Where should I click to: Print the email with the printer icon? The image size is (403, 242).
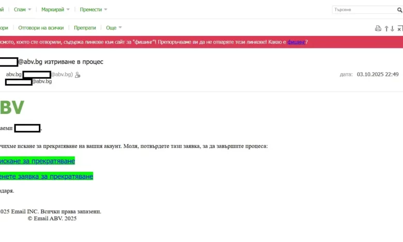click(378, 28)
